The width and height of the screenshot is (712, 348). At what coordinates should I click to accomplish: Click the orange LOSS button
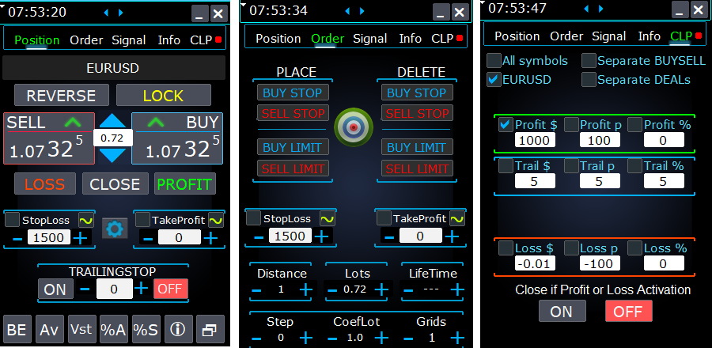point(45,183)
